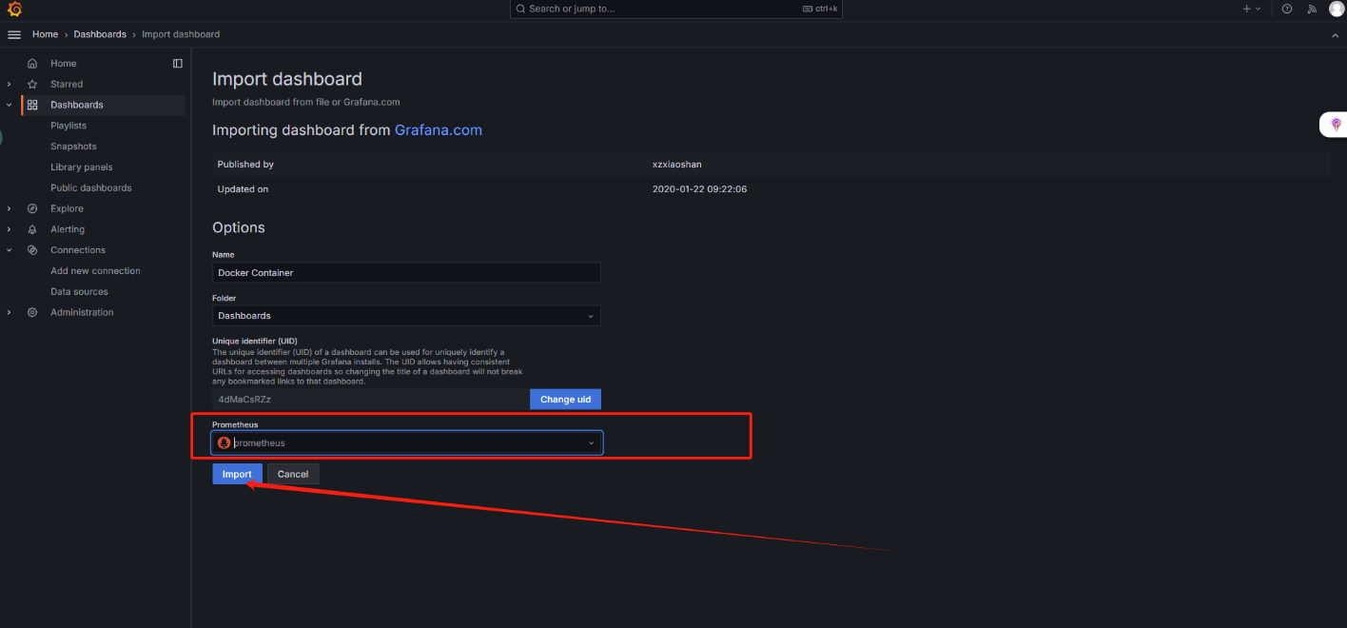Click the Administration gear icon
Screen dimensions: 1347x628
pyautogui.click(x=32, y=312)
